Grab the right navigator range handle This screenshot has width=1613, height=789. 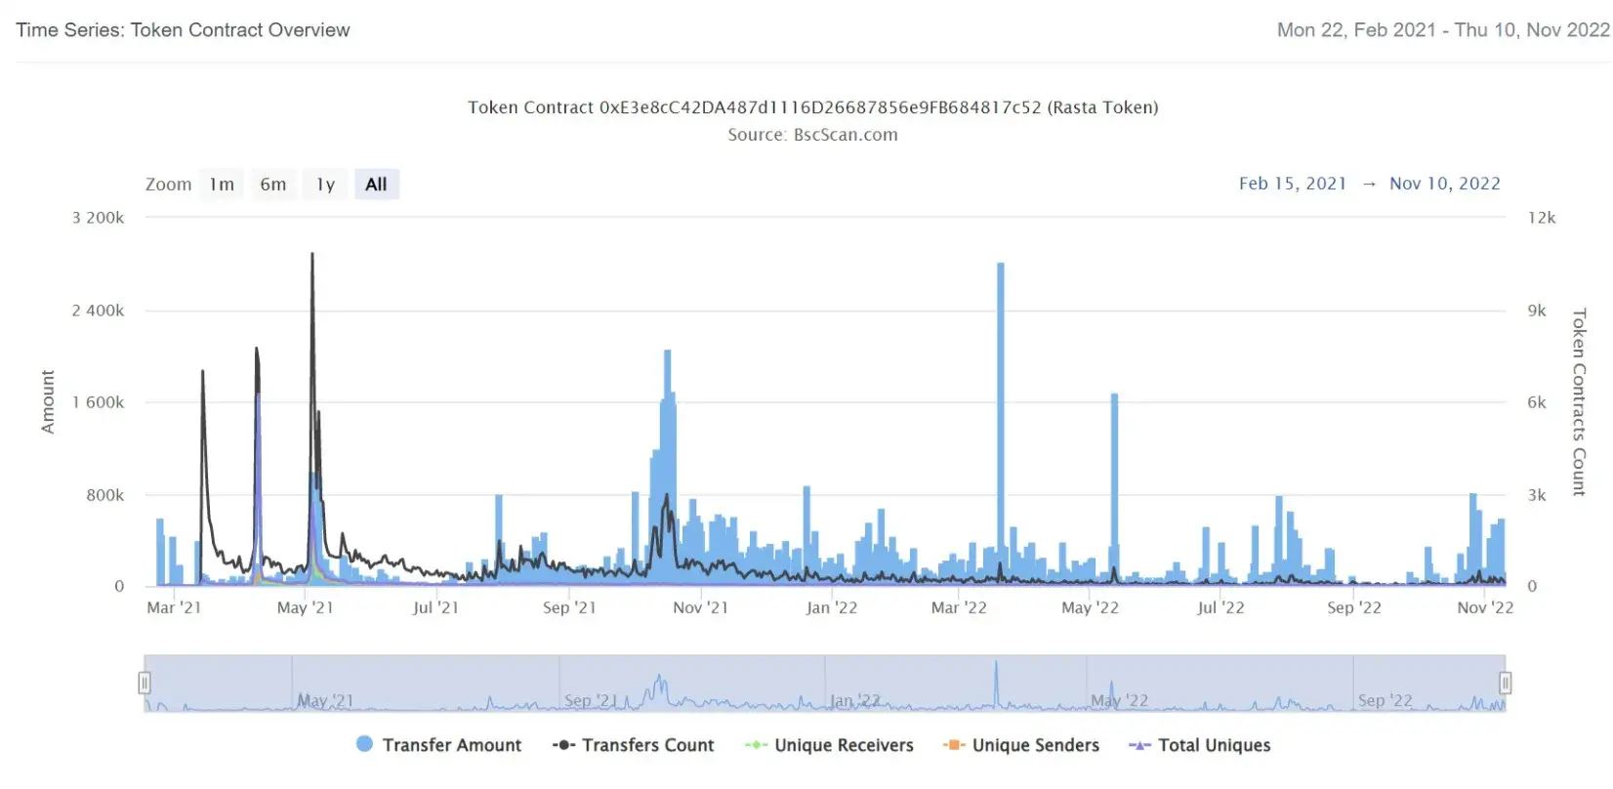(x=1506, y=683)
